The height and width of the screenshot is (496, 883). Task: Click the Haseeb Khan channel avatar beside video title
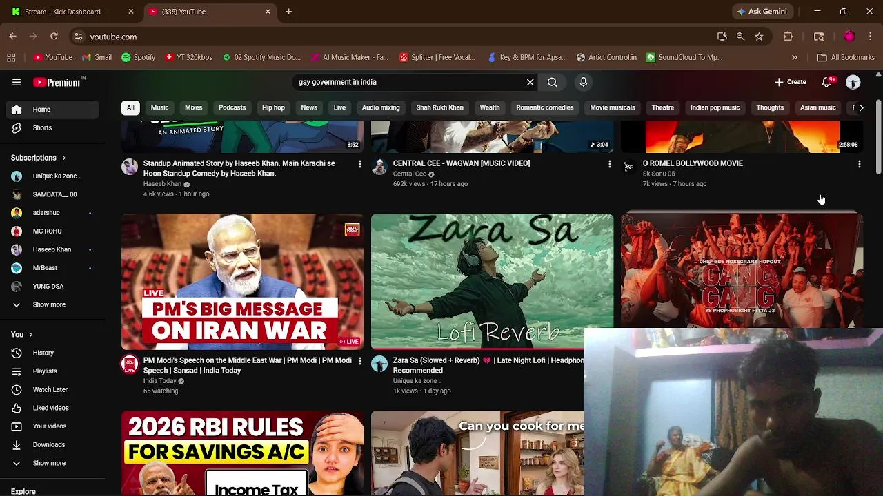130,167
